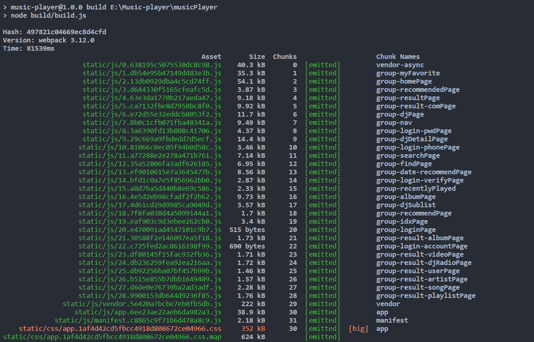This screenshot has width=534, height=342.
Task: Click the 'group-homePage' chunk name
Action: pyautogui.click(x=404, y=82)
